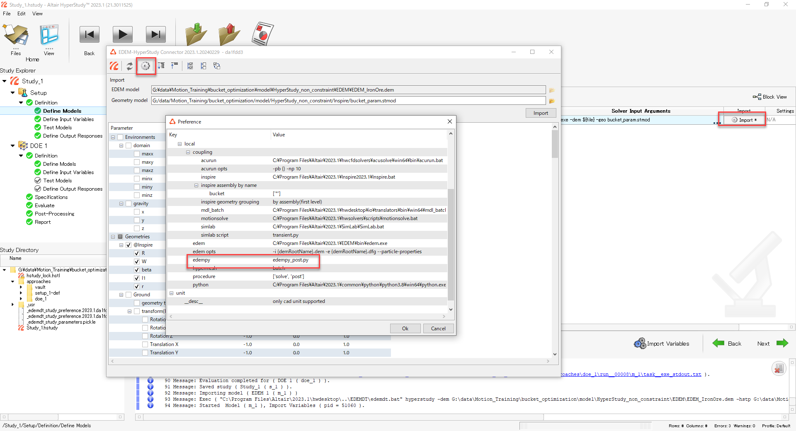Enable the Ground checkbox

(x=129, y=295)
